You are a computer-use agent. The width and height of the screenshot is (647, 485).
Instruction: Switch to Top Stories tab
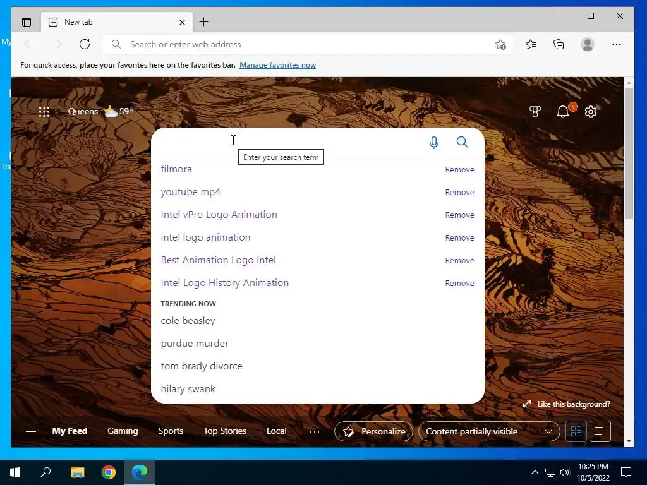click(x=225, y=431)
